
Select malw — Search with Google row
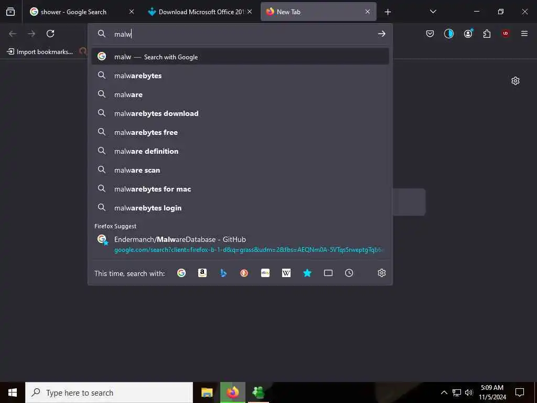(240, 57)
